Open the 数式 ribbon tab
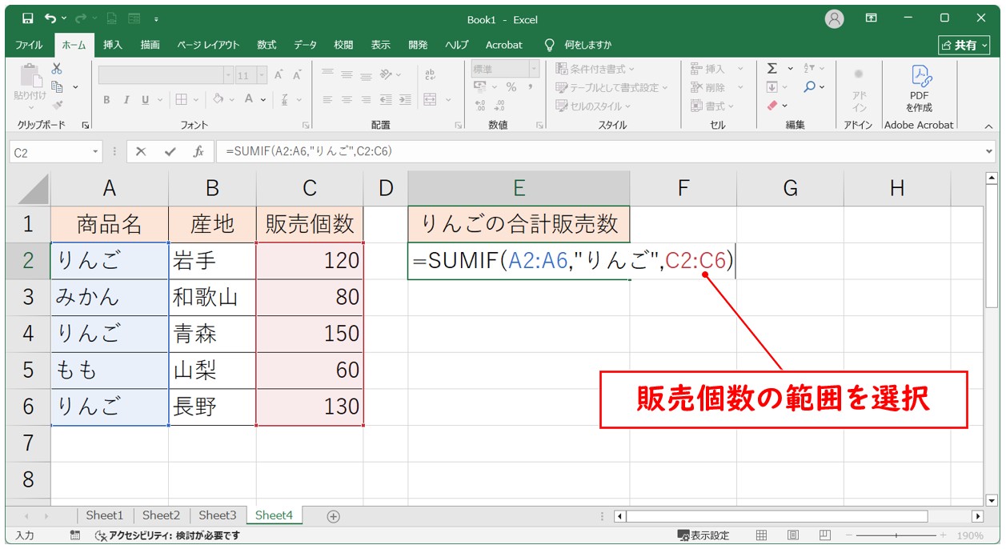The height and width of the screenshot is (549, 1006). coord(267,45)
